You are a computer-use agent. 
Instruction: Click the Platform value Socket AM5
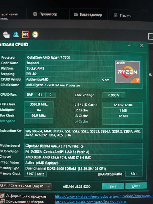pos(69,68)
